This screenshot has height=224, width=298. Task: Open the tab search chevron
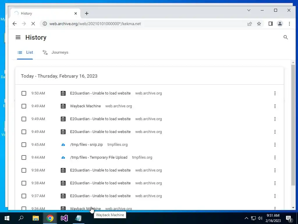(x=249, y=10)
